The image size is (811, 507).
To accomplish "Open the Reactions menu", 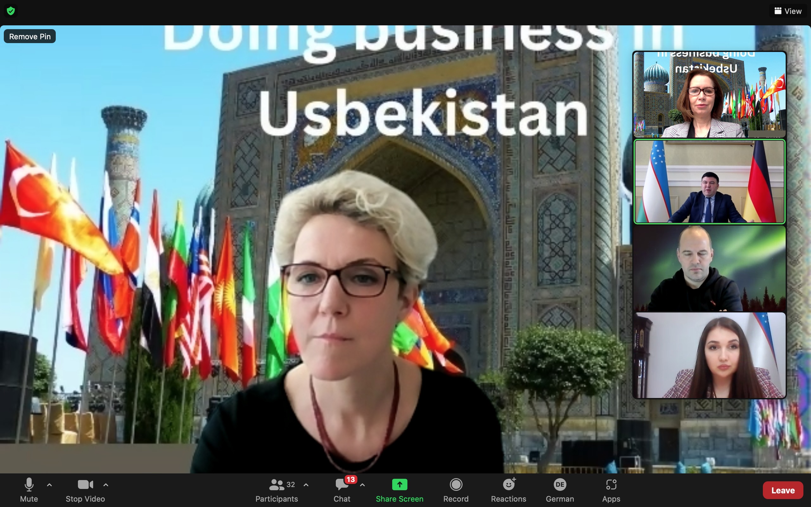I will click(x=508, y=490).
